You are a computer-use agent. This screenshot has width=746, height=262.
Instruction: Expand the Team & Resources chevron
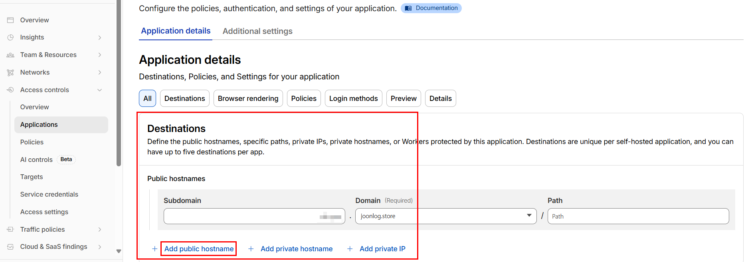pos(100,55)
